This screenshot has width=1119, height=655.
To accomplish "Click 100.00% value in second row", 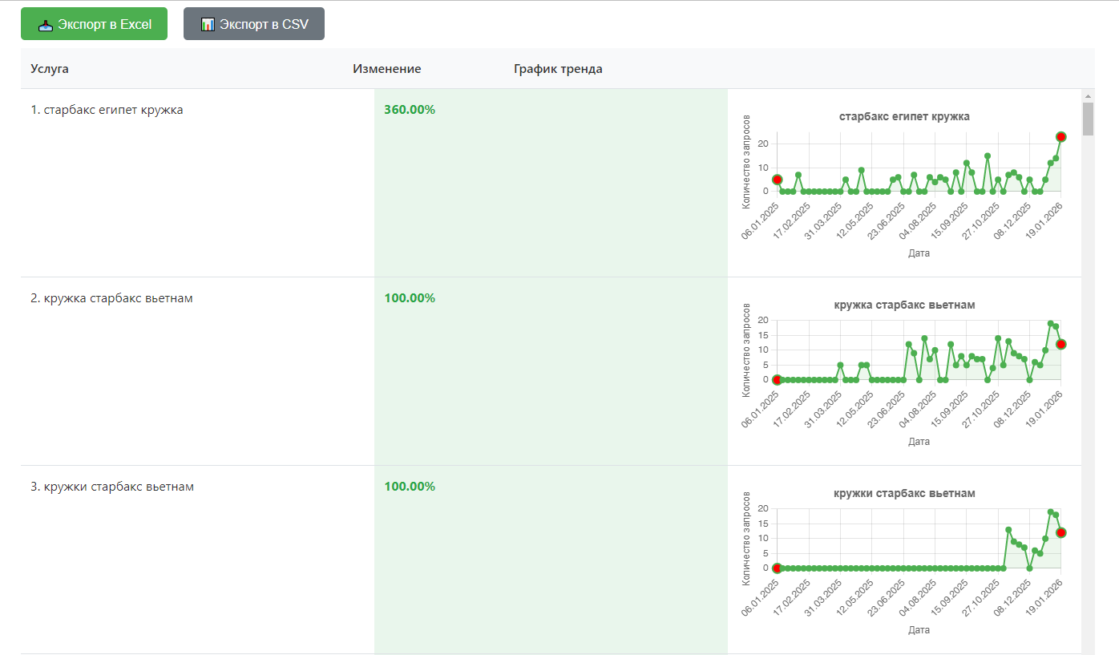I will pos(410,298).
